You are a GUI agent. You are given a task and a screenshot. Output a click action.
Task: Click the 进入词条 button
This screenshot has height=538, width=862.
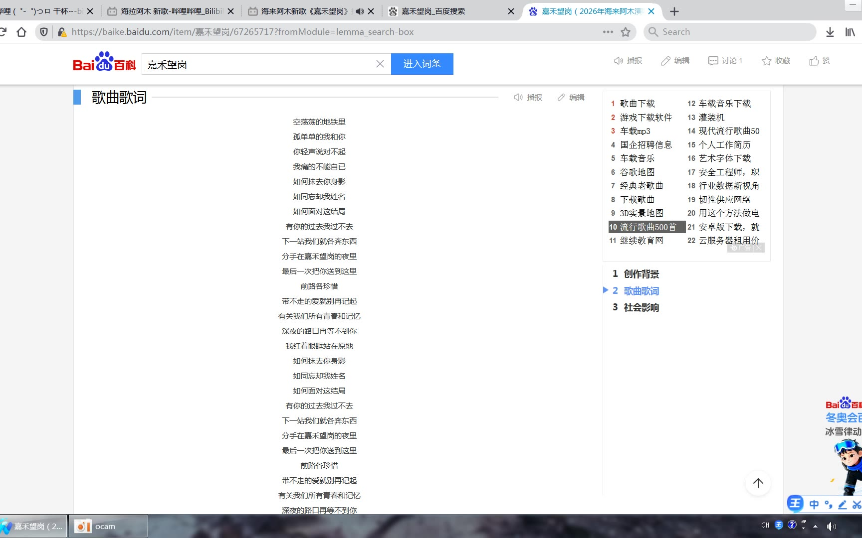pyautogui.click(x=422, y=64)
